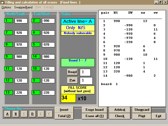Screen dimensions: 168x126
Task: Open the Swappedhand menu
Action: (x=23, y=7)
